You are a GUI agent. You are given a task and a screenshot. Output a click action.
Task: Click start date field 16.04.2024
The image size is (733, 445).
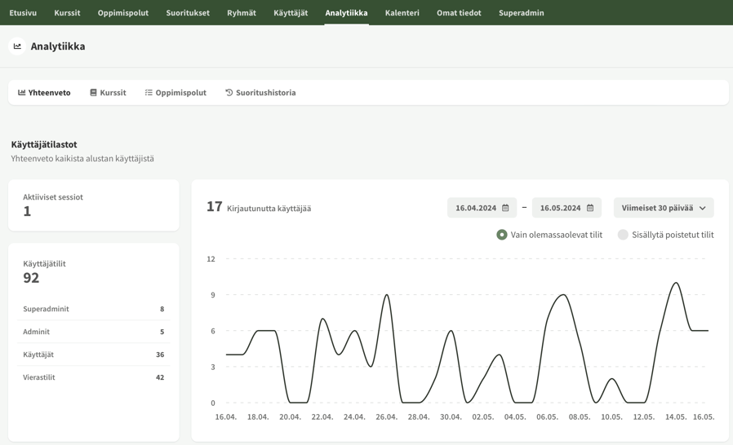482,208
